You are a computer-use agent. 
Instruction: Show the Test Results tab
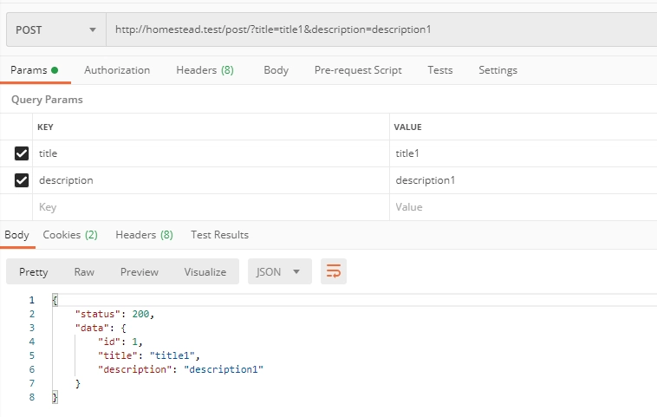[219, 235]
